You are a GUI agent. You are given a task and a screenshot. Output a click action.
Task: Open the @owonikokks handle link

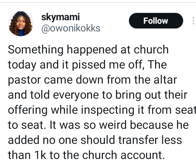tap(71, 28)
